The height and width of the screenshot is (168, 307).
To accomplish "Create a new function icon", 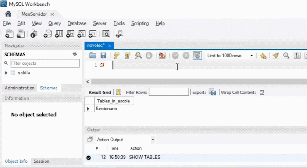I will (x=93, y=34).
